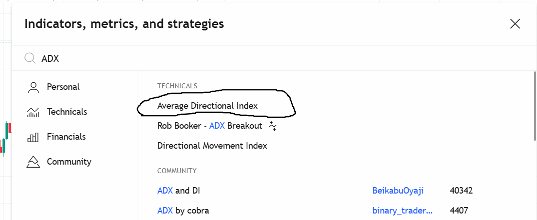Choose the ADX by cobra script
537x220 pixels.
[183, 211]
